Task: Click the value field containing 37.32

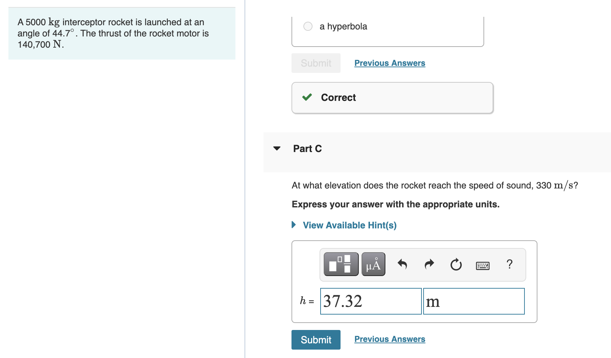Action: pos(371,301)
